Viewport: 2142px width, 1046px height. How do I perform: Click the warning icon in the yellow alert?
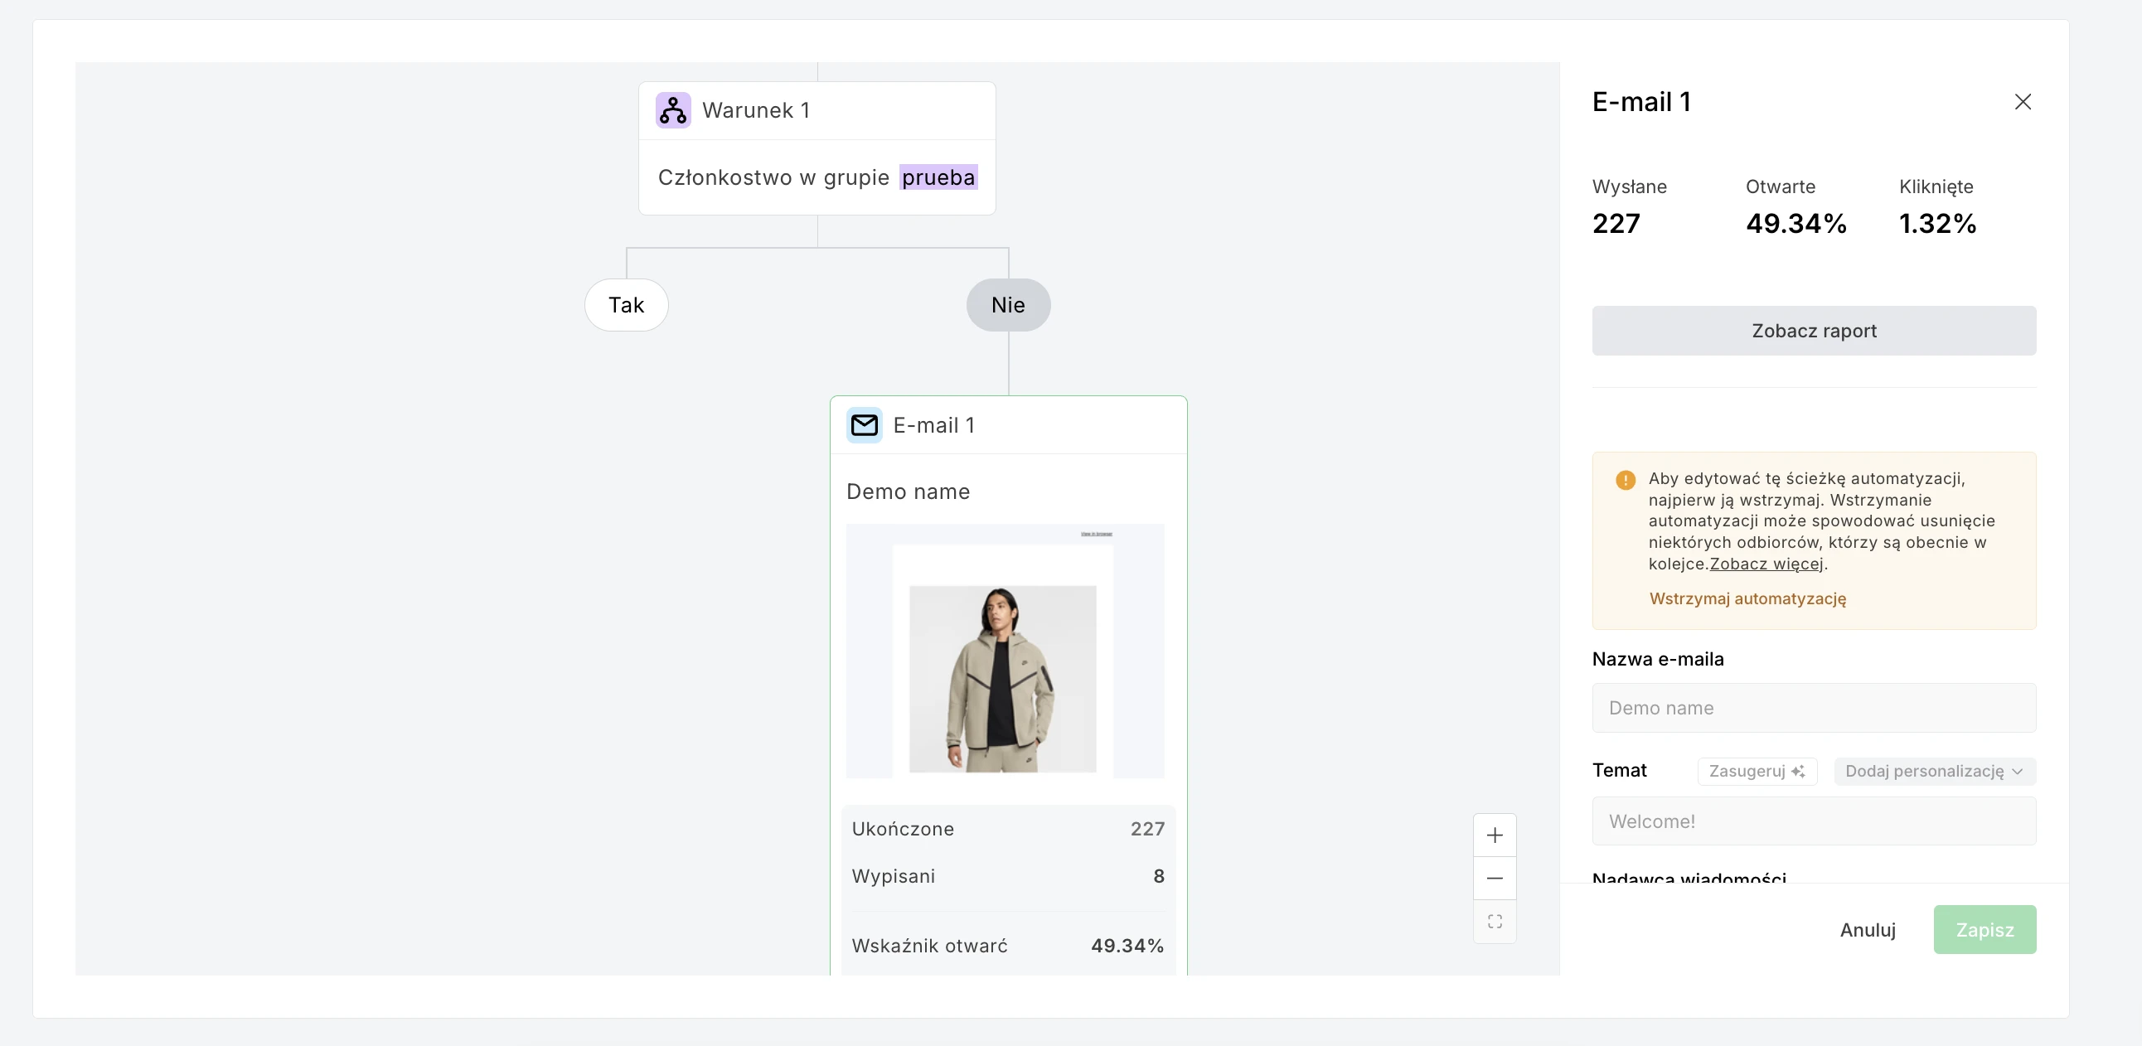[x=1626, y=480]
